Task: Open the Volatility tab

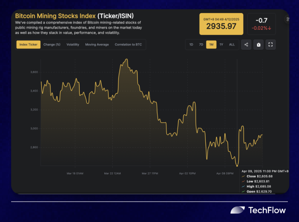Action: coord(73,44)
